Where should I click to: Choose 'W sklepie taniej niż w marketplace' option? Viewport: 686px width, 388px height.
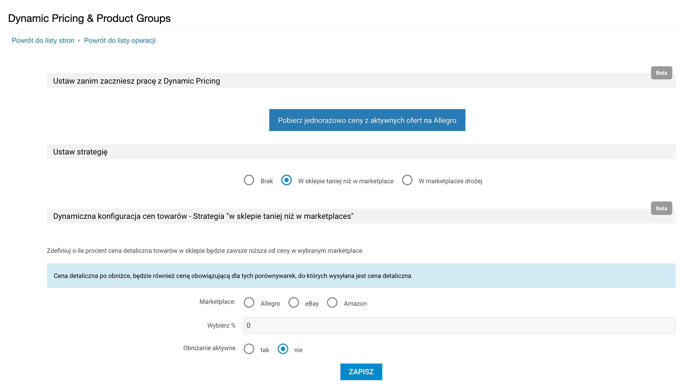(x=287, y=180)
